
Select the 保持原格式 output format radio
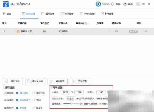[17, 100]
